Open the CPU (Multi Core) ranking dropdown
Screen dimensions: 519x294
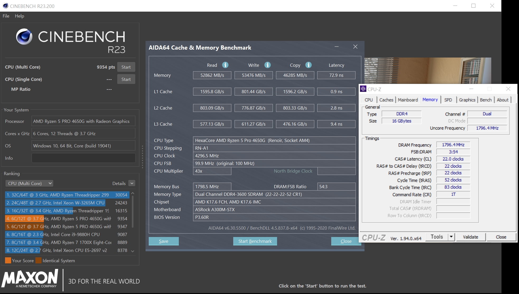[29, 183]
